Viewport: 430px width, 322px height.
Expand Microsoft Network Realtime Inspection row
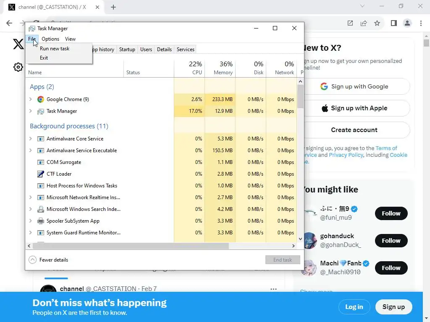coord(30,197)
